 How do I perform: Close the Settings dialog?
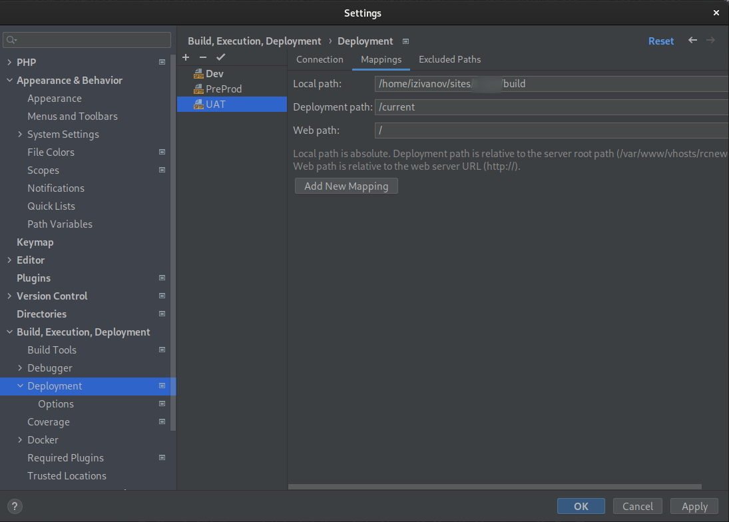716,13
